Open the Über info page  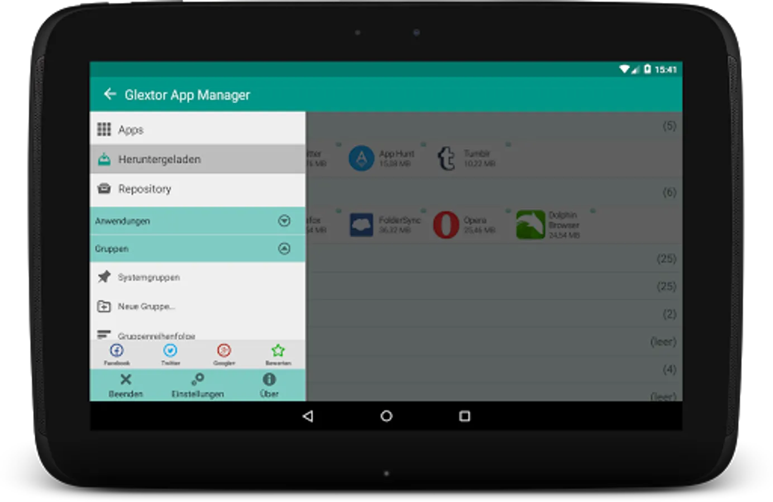coord(269,385)
